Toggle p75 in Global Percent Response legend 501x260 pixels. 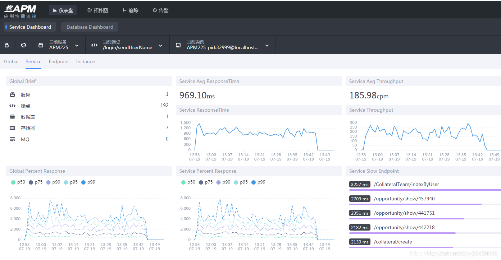(x=35, y=182)
